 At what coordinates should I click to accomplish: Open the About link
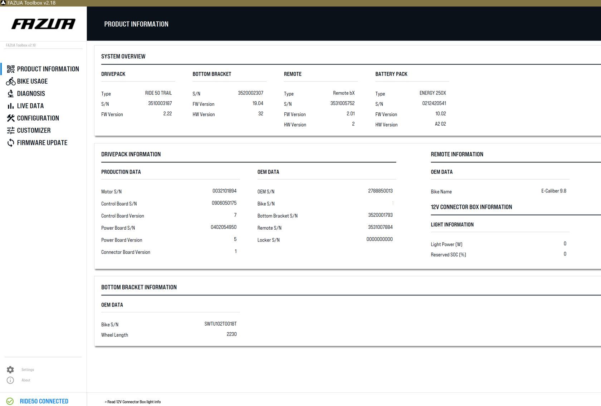pyautogui.click(x=26, y=380)
